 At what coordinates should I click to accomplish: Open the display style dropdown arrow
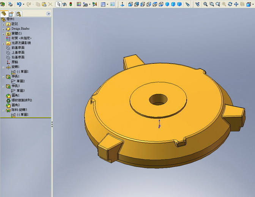pyautogui.click(x=253, y=4)
